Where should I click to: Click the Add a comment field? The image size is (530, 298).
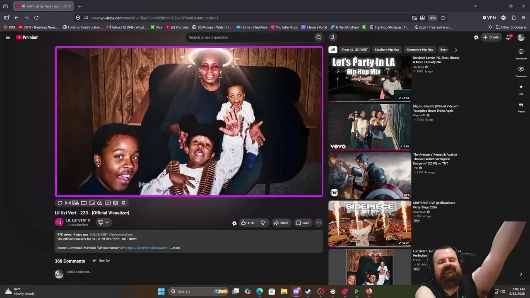(x=193, y=272)
